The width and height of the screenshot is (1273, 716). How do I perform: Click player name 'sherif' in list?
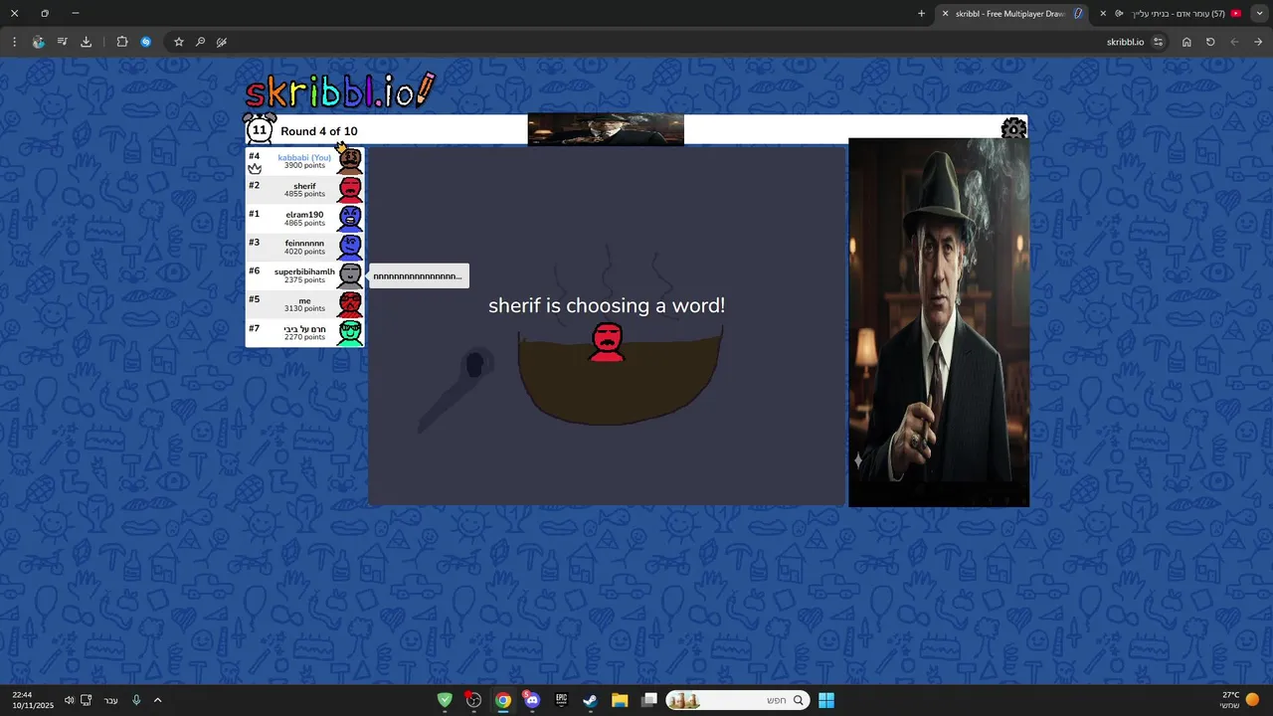click(x=304, y=186)
